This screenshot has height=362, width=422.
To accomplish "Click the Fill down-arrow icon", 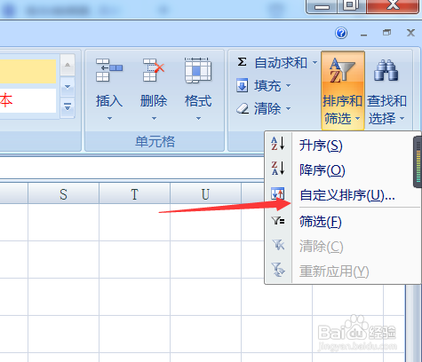I will point(243,86).
